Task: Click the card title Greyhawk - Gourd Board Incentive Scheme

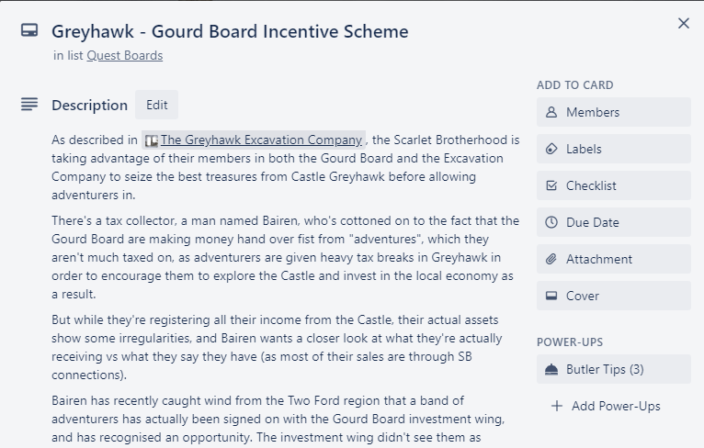Action: [230, 31]
